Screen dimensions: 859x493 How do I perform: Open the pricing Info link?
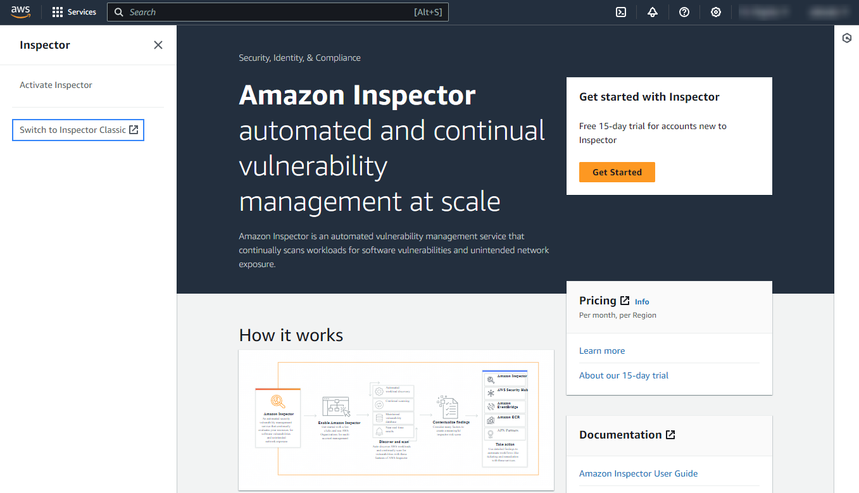642,302
